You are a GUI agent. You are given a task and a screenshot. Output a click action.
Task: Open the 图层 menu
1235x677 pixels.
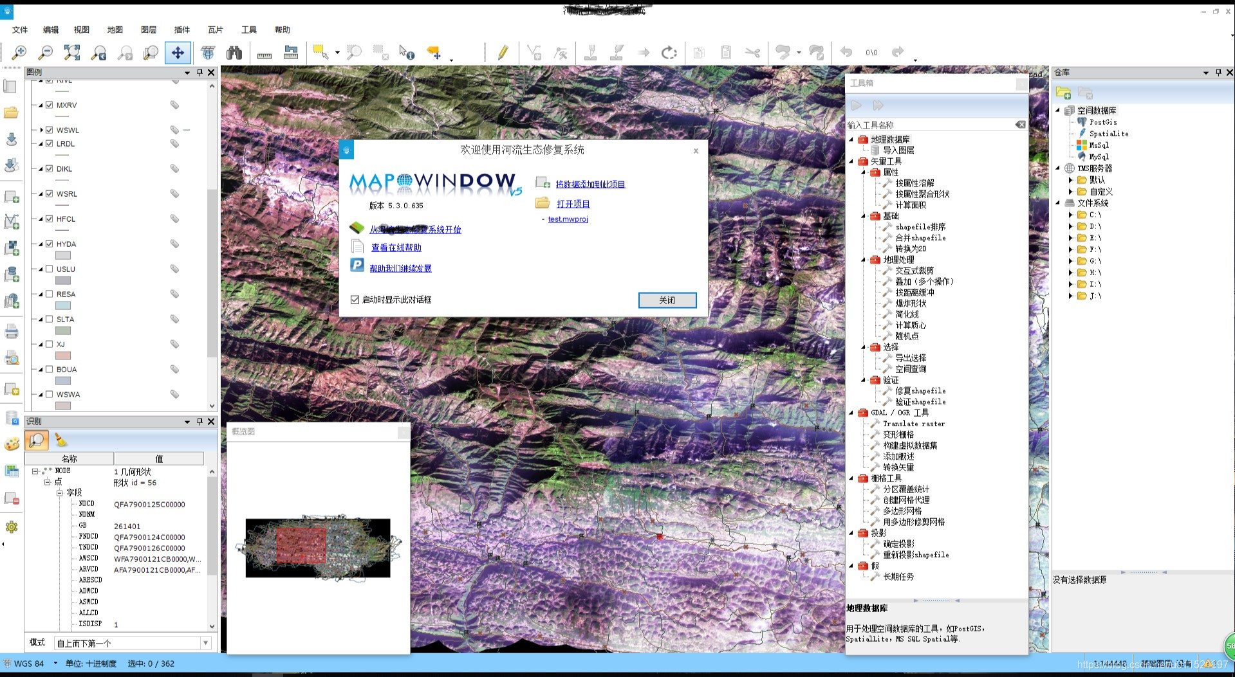point(148,30)
